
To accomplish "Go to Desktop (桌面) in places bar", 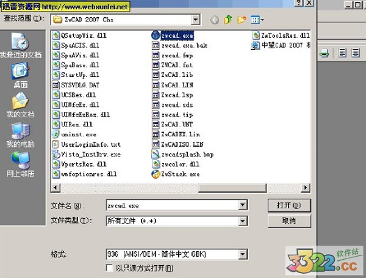I will pyautogui.click(x=21, y=75).
